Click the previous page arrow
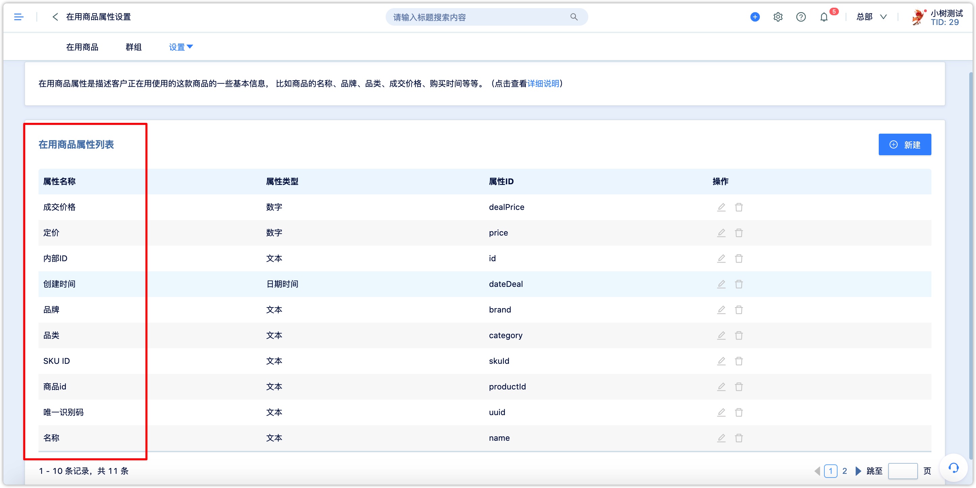This screenshot has width=976, height=488. point(817,471)
